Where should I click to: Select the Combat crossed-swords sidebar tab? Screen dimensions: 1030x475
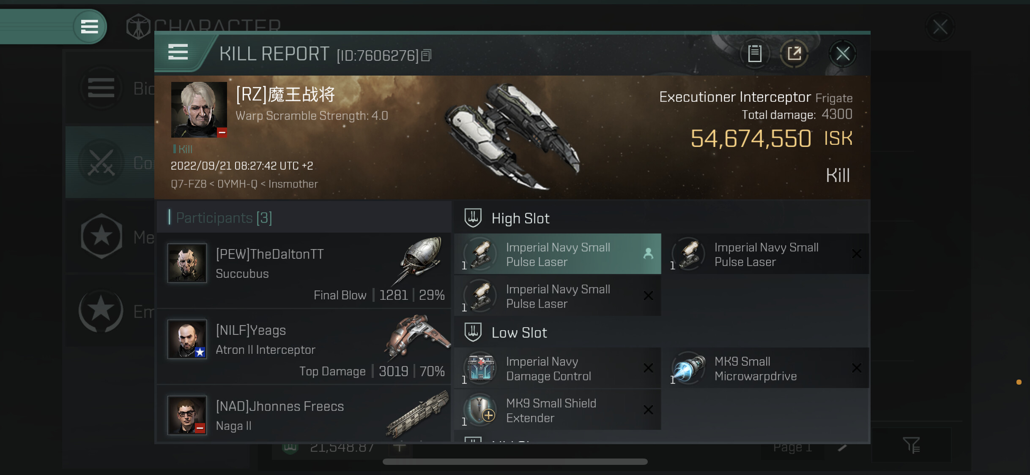point(101,162)
